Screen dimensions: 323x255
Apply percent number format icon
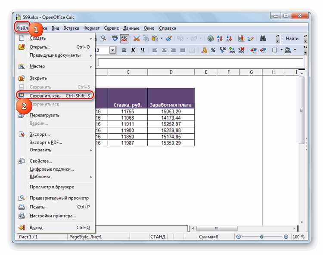click(213, 50)
